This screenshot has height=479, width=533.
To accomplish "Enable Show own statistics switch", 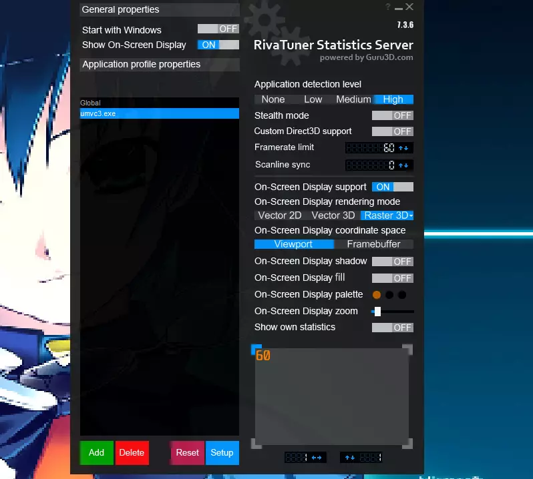I will [393, 328].
